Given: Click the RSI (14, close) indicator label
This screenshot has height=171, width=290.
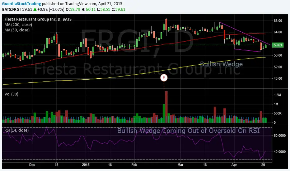Looking at the screenshot, I should click(16, 130).
